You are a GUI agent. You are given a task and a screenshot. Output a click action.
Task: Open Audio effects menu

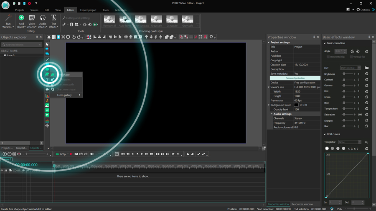coord(43,22)
